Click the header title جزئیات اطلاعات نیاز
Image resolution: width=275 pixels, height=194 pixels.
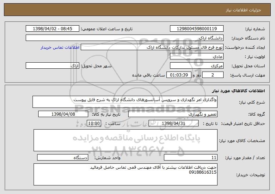tap(243, 10)
